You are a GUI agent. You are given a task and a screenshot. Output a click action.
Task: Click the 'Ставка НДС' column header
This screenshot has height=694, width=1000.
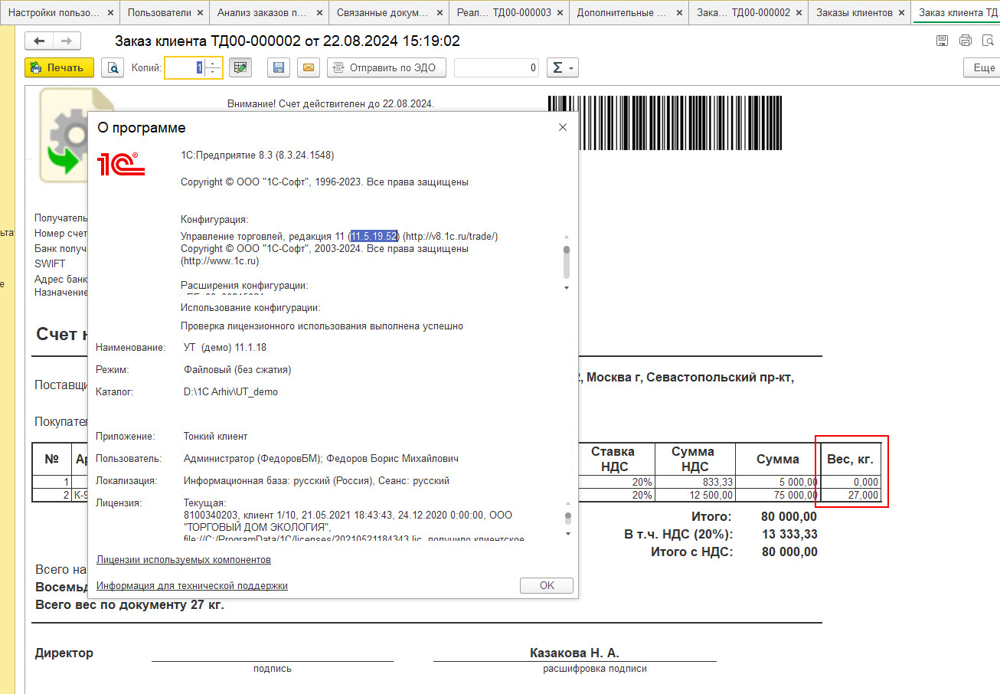[x=617, y=459]
